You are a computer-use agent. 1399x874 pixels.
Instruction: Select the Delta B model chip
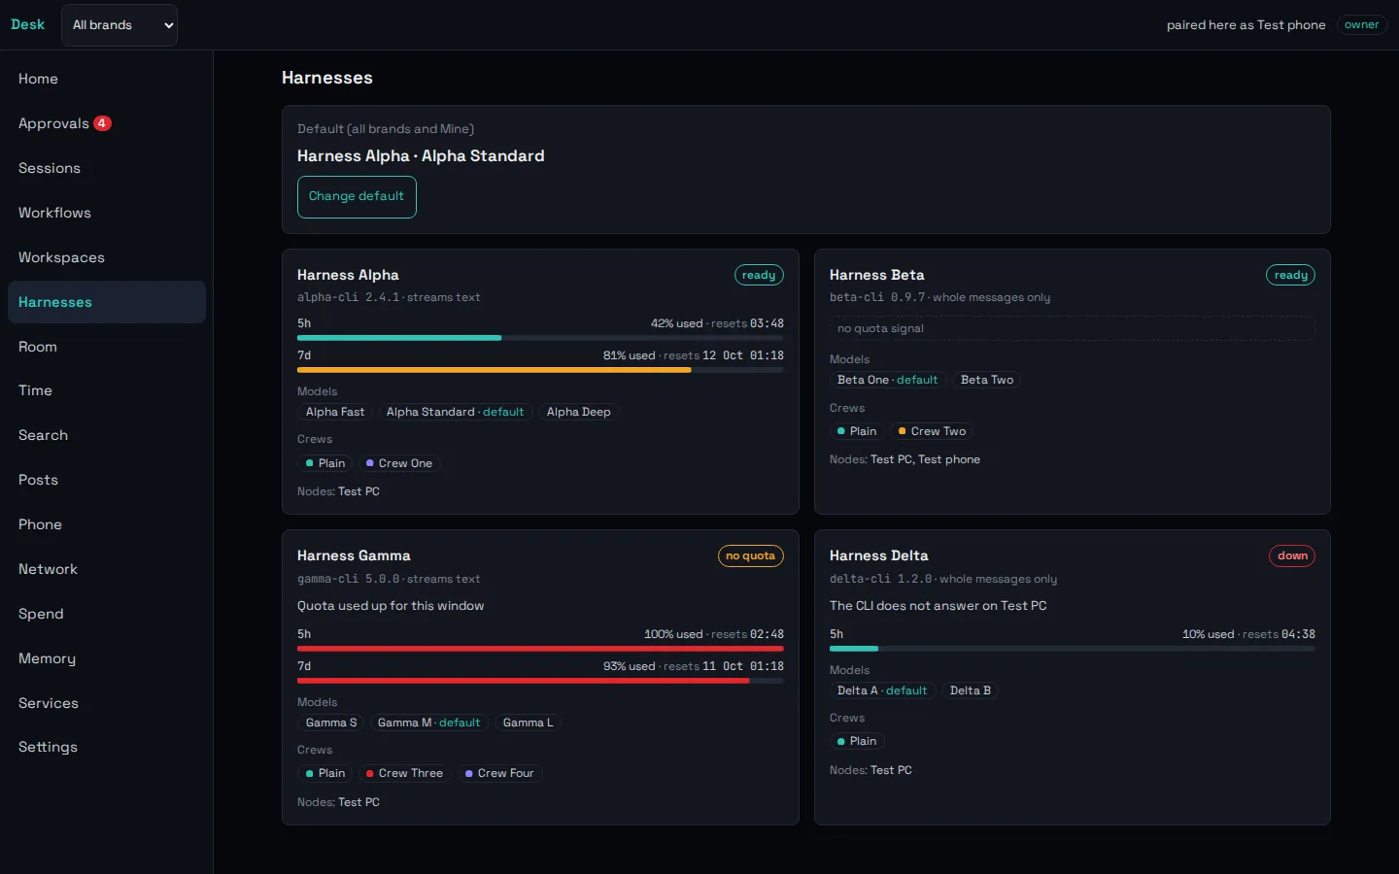pos(971,691)
